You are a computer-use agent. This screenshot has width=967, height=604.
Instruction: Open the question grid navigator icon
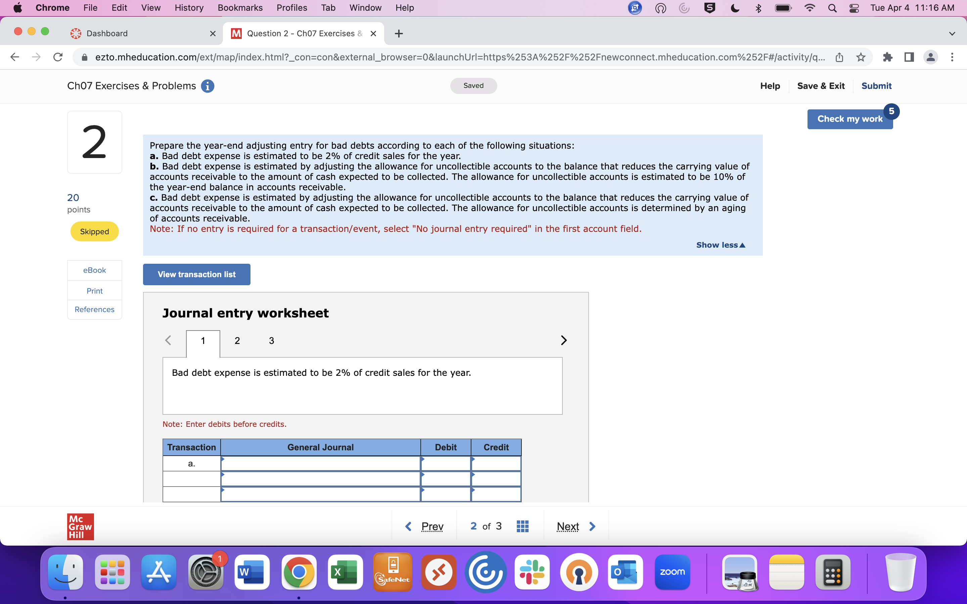tap(522, 526)
